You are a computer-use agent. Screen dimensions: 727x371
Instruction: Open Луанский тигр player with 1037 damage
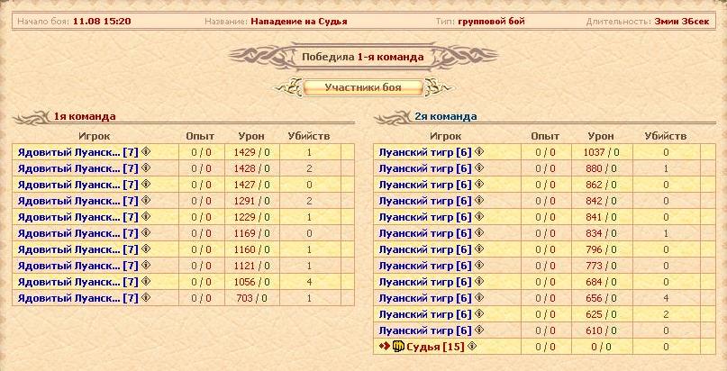pyautogui.click(x=425, y=152)
